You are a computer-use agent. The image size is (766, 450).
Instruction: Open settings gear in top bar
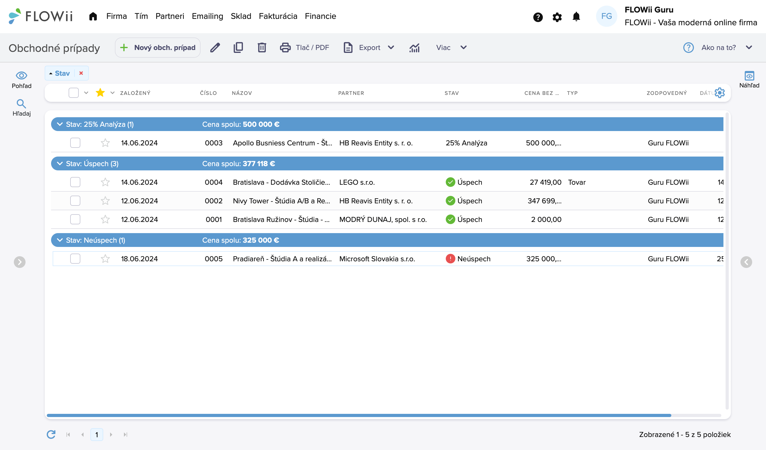coord(557,17)
